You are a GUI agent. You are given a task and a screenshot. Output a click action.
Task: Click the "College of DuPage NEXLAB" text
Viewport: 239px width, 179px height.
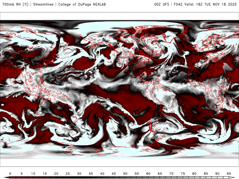pos(82,4)
